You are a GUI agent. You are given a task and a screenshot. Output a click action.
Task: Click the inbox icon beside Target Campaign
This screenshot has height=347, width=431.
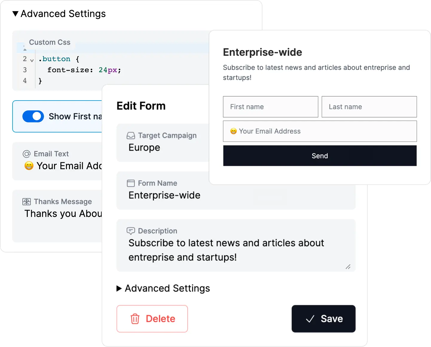131,136
